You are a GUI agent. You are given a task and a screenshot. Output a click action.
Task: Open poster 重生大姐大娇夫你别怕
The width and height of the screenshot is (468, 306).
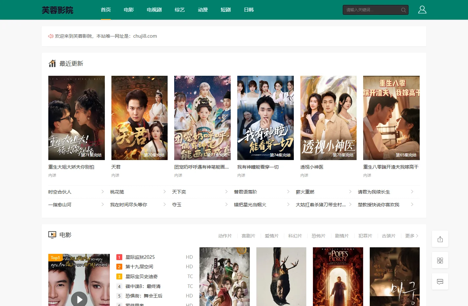point(77,118)
